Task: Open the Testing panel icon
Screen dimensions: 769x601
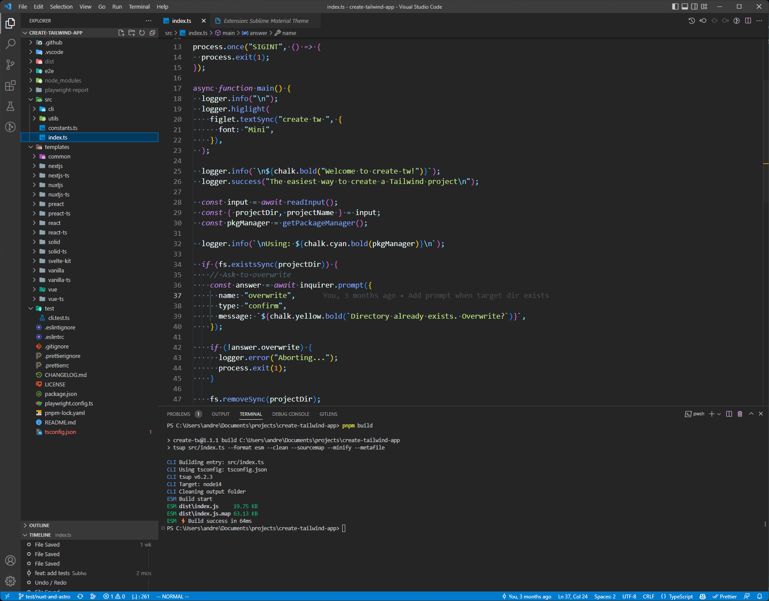Action: (x=10, y=106)
